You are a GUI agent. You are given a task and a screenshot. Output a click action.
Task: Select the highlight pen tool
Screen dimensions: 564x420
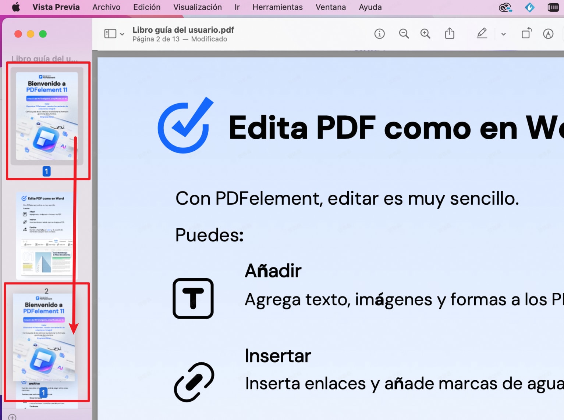(482, 33)
